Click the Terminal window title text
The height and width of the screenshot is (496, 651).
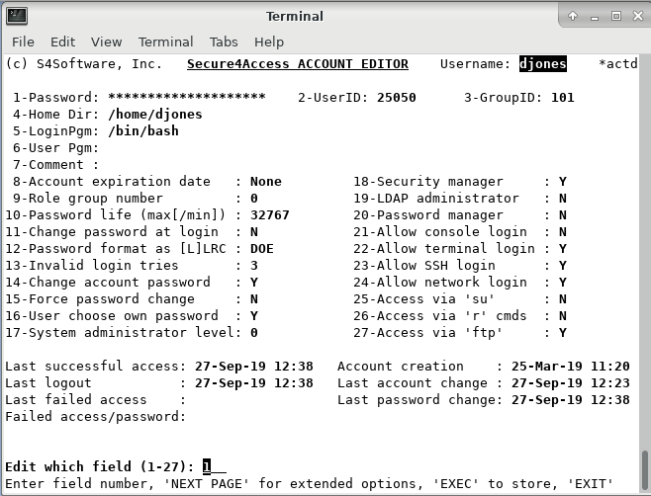pyautogui.click(x=295, y=16)
